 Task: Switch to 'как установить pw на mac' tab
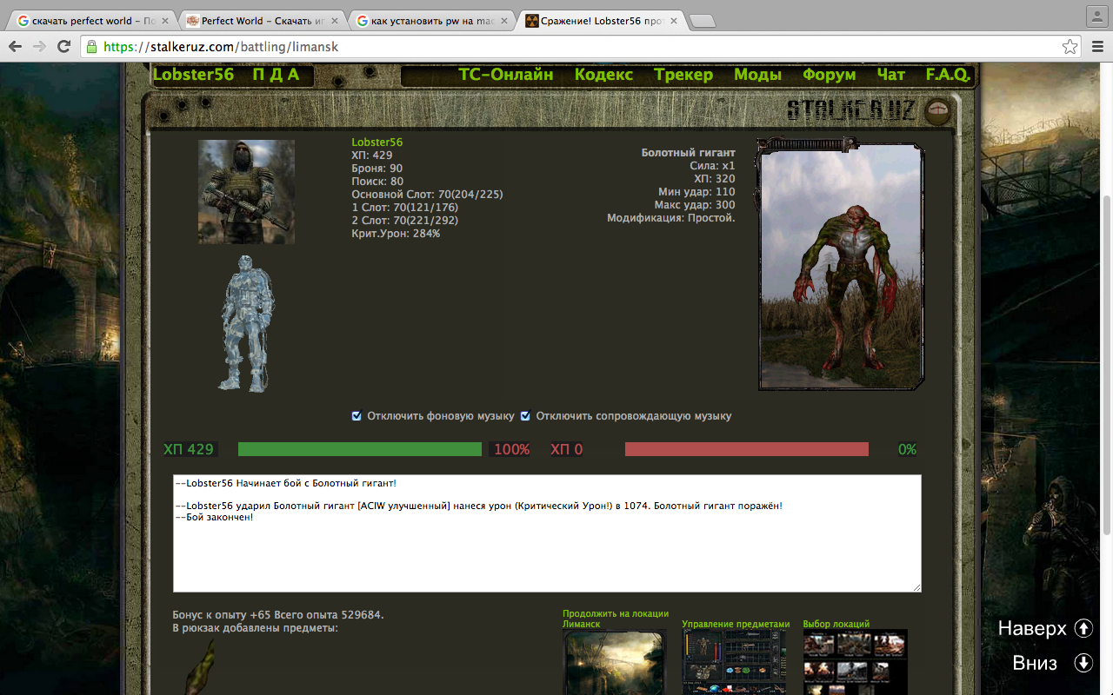pyautogui.click(x=430, y=21)
